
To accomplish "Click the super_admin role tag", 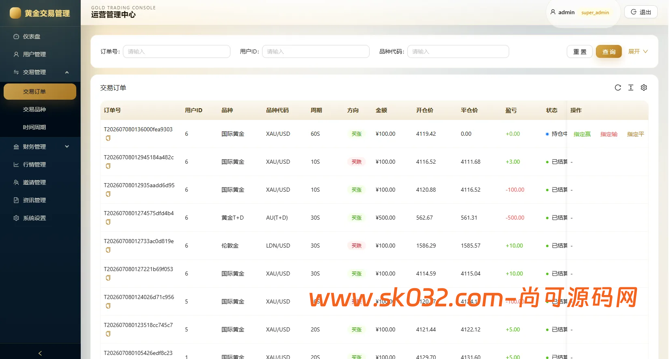I will [595, 13].
